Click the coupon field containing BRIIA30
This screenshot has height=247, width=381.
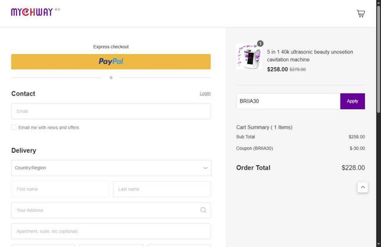click(288, 101)
